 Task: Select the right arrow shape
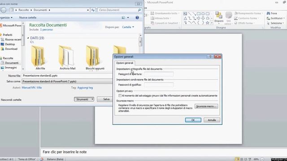[x=199, y=18]
